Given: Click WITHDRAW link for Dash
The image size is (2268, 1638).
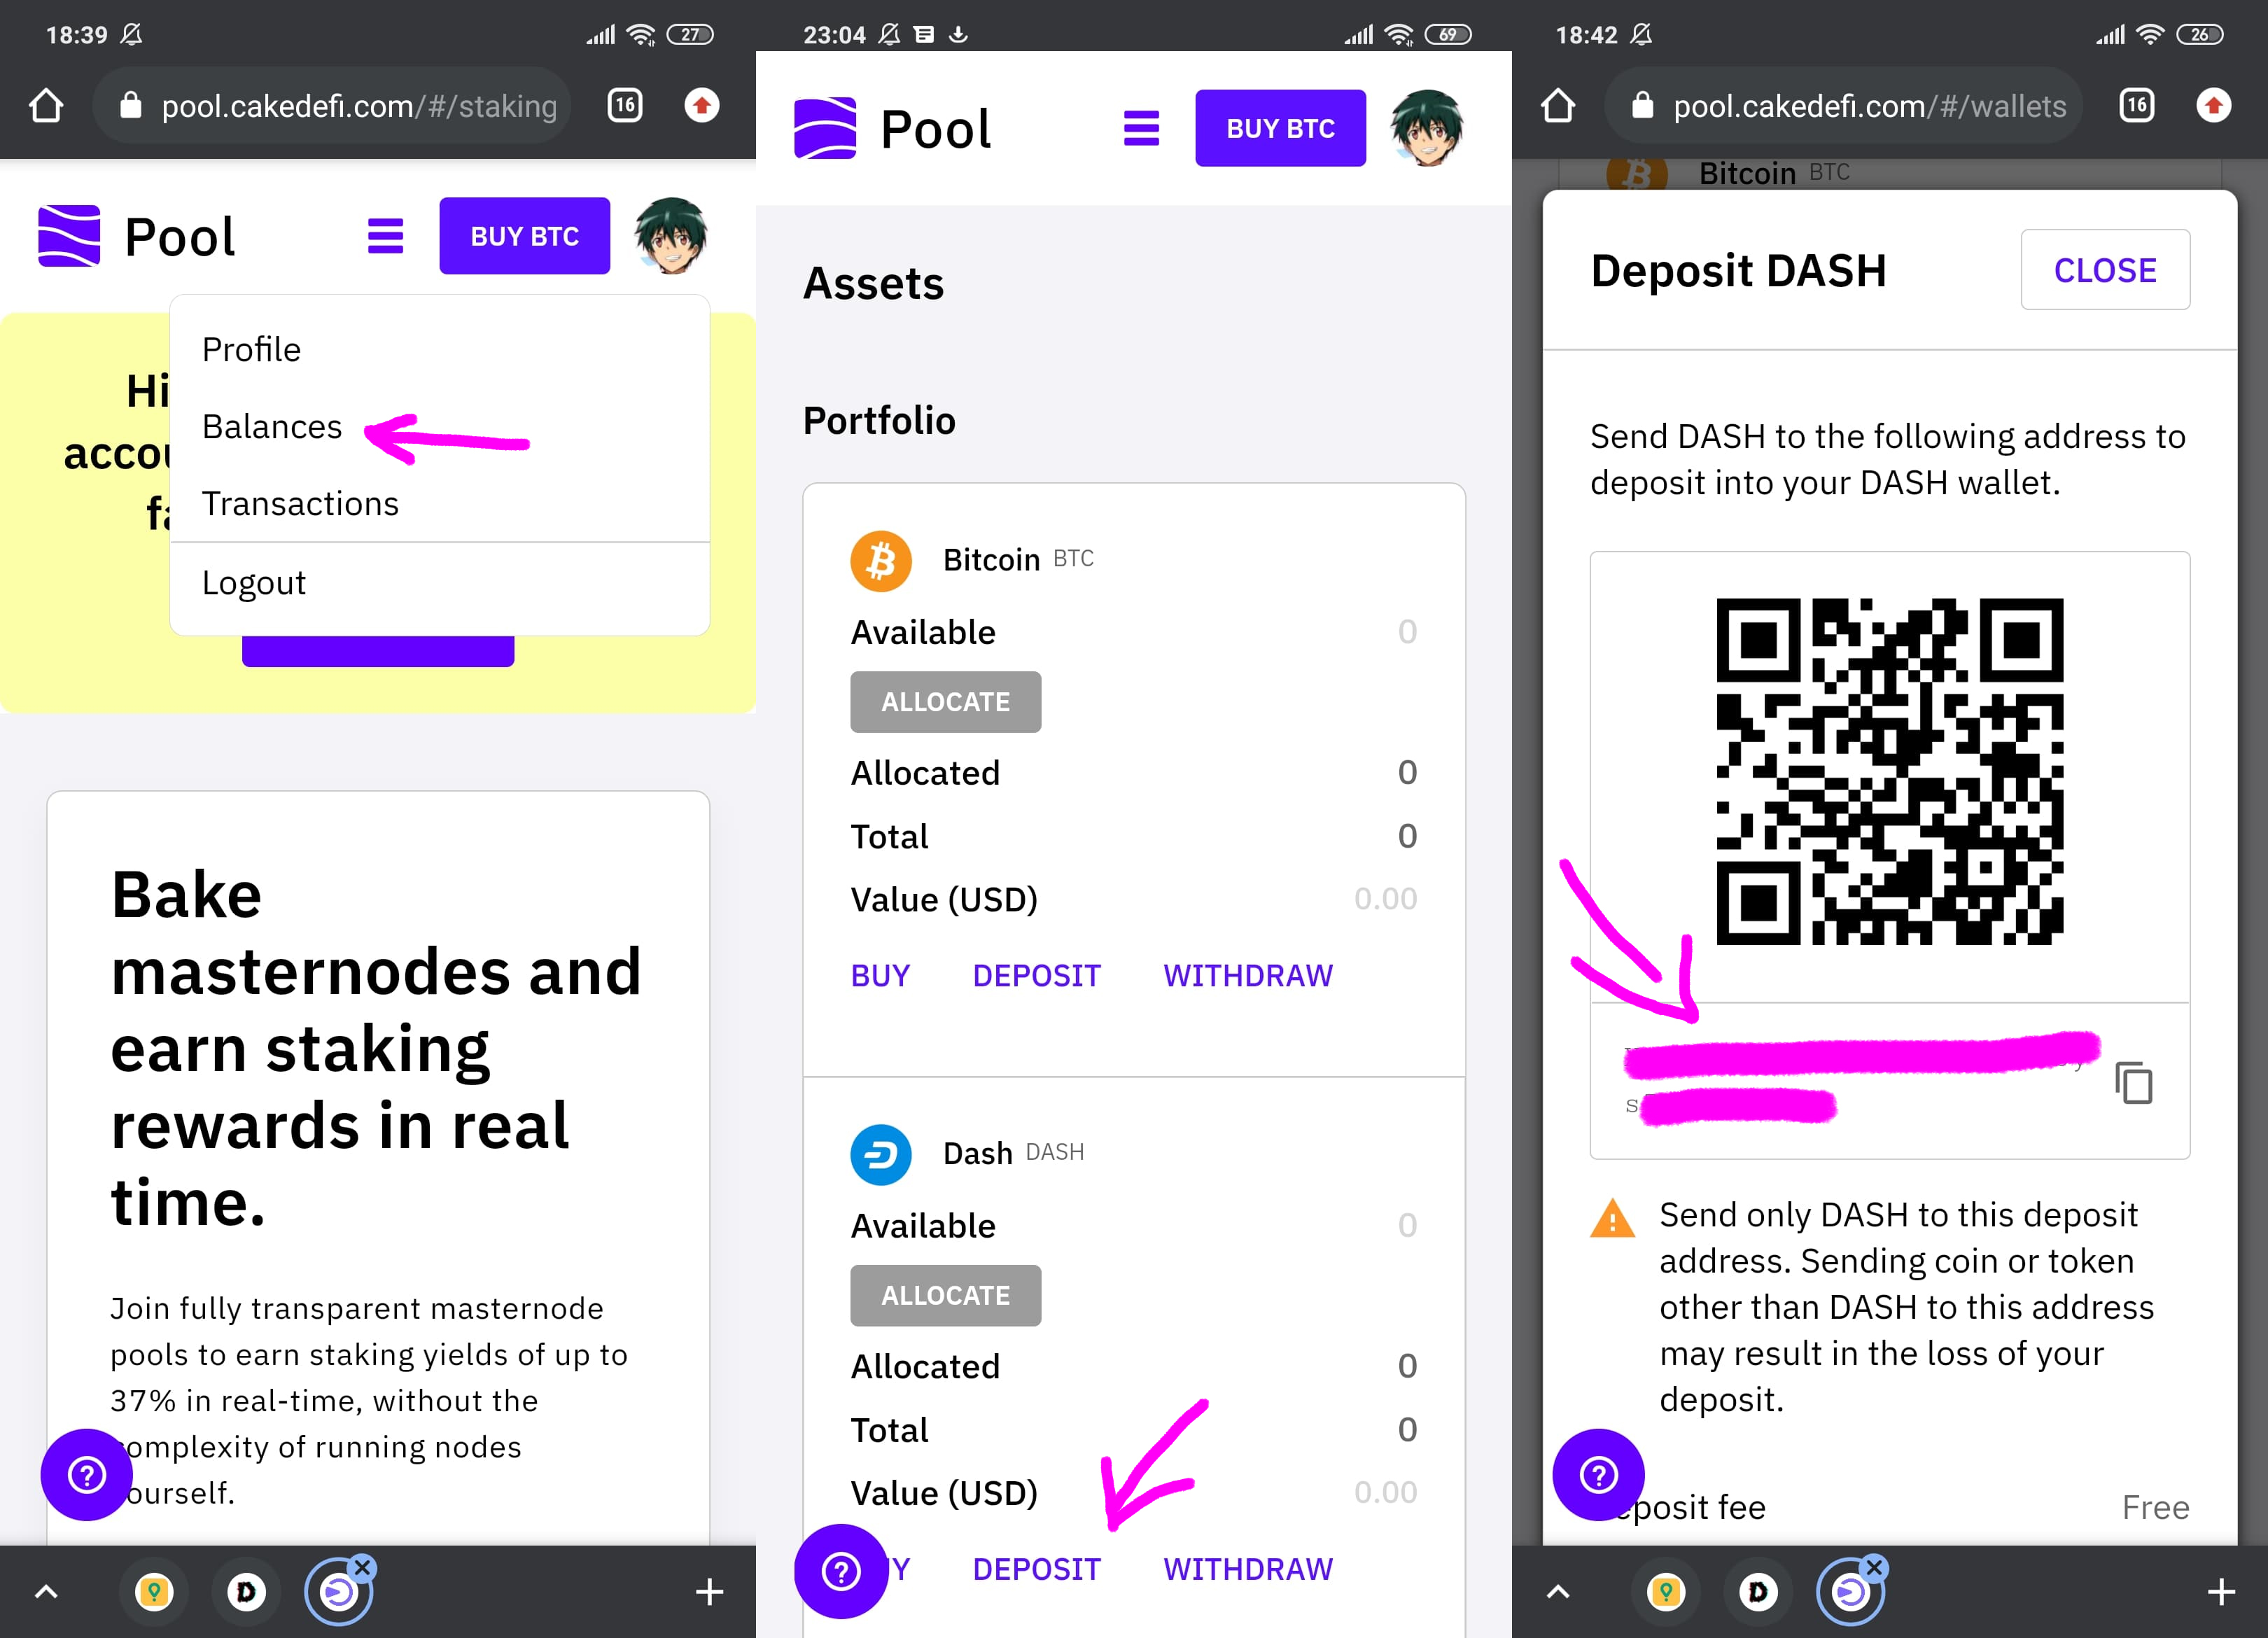Looking at the screenshot, I should pos(1248,1569).
